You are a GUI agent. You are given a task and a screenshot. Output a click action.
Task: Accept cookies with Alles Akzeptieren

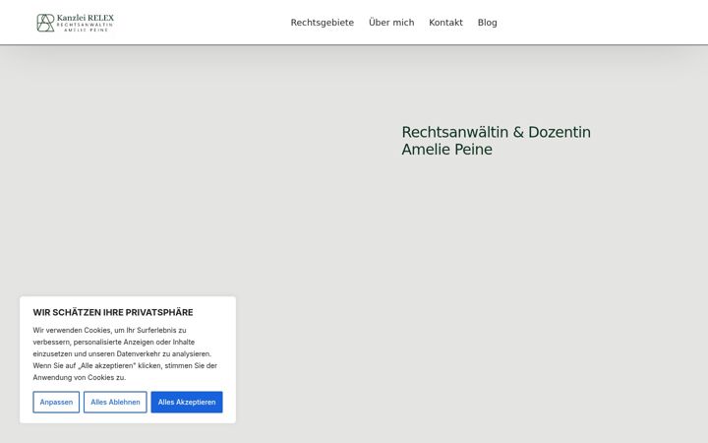(187, 402)
